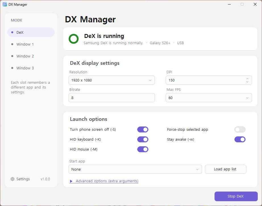Image resolution: width=262 pixels, height=206 pixels.
Task: Click the Stop DeX button
Action: pos(236,196)
